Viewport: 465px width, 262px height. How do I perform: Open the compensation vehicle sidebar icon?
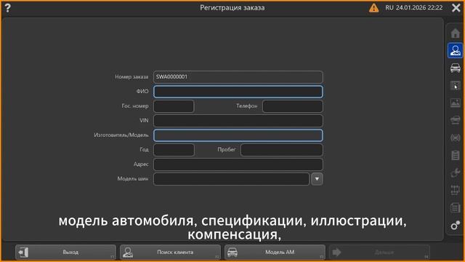[456, 120]
